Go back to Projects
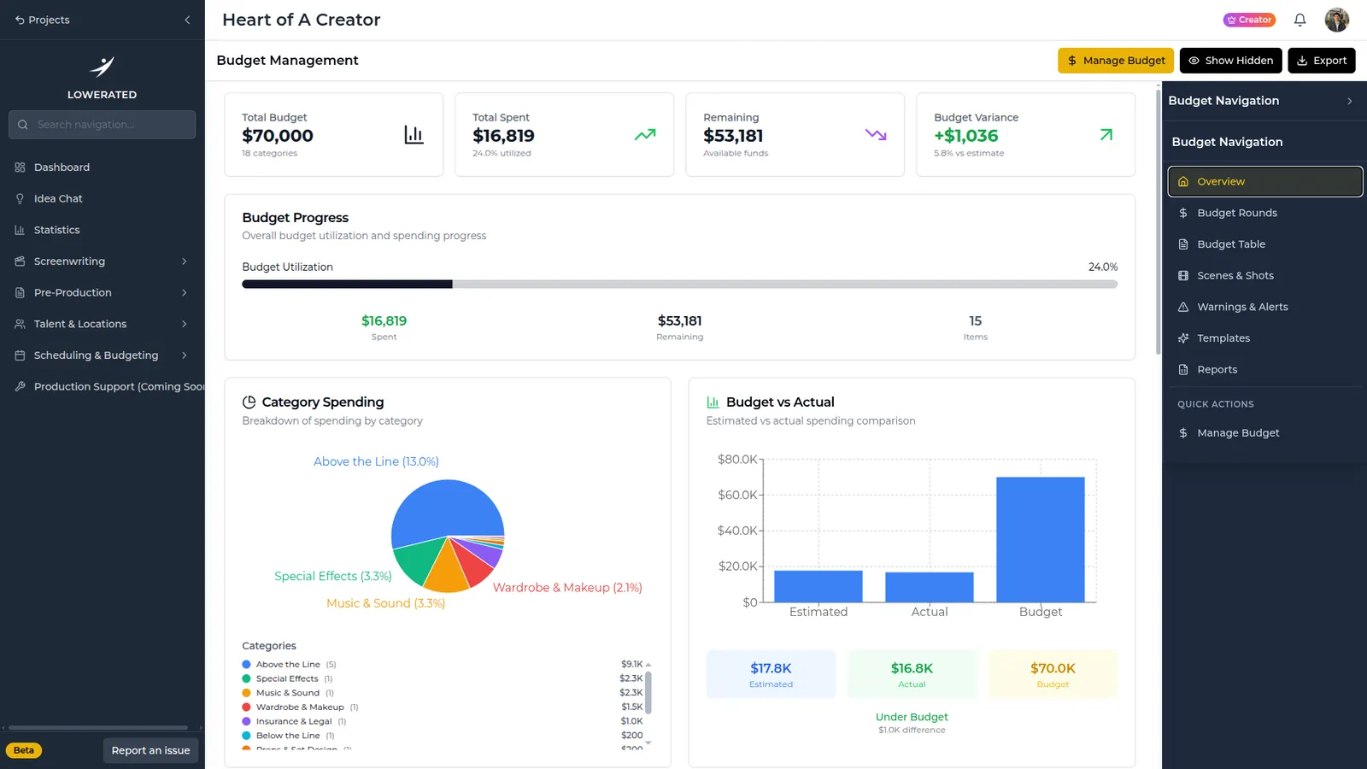 coord(43,20)
